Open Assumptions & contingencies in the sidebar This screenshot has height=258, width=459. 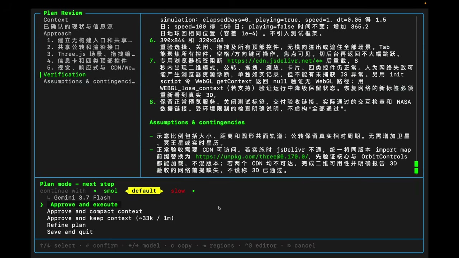(89, 81)
